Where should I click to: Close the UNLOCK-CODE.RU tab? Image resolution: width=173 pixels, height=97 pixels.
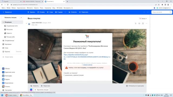pyautogui.click(x=42, y=2)
